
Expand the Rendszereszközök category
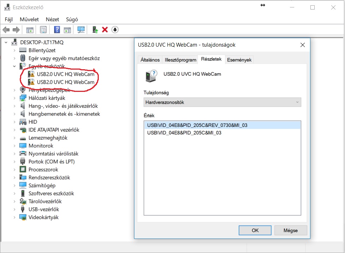pos(14,177)
